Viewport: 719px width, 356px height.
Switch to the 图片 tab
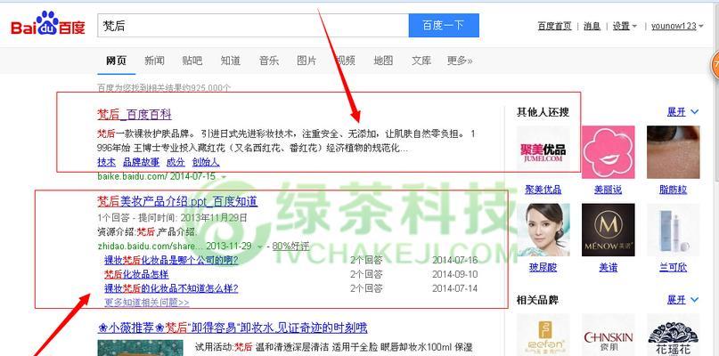tap(306, 61)
